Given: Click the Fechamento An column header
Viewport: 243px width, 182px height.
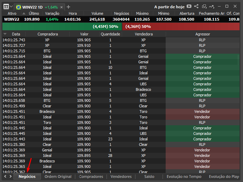Looking at the screenshot, I should point(212,13).
